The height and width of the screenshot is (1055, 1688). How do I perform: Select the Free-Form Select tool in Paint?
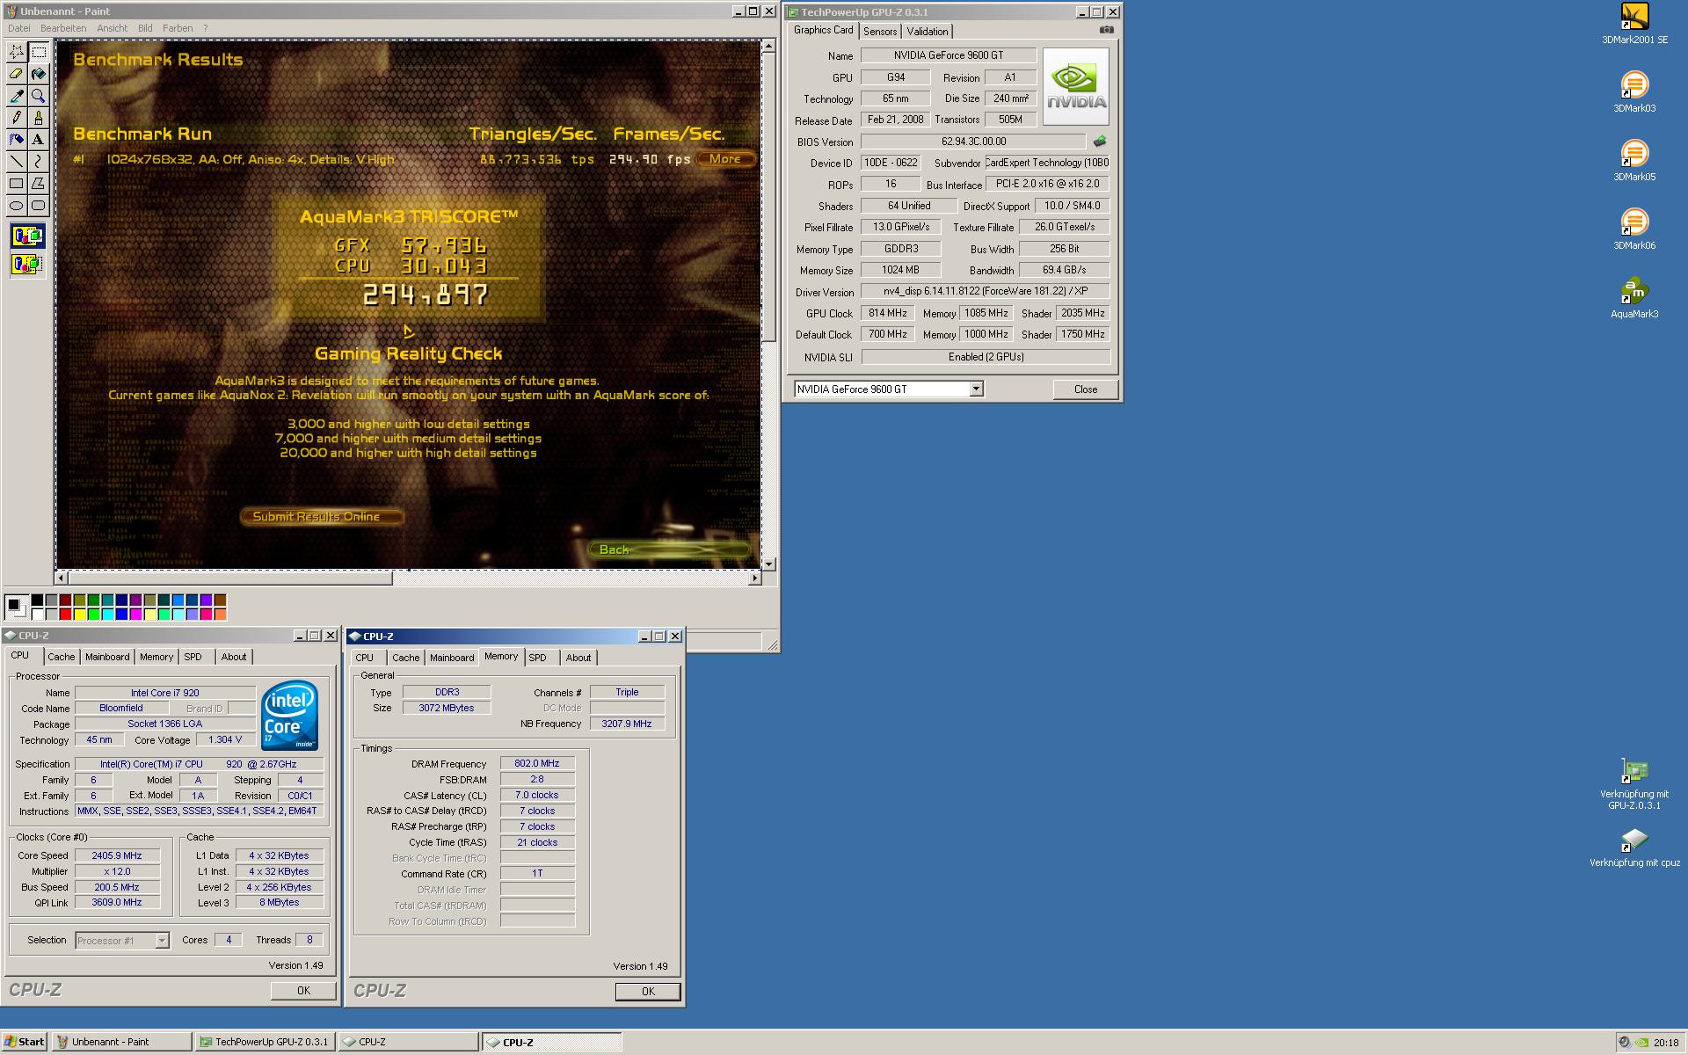[x=17, y=53]
